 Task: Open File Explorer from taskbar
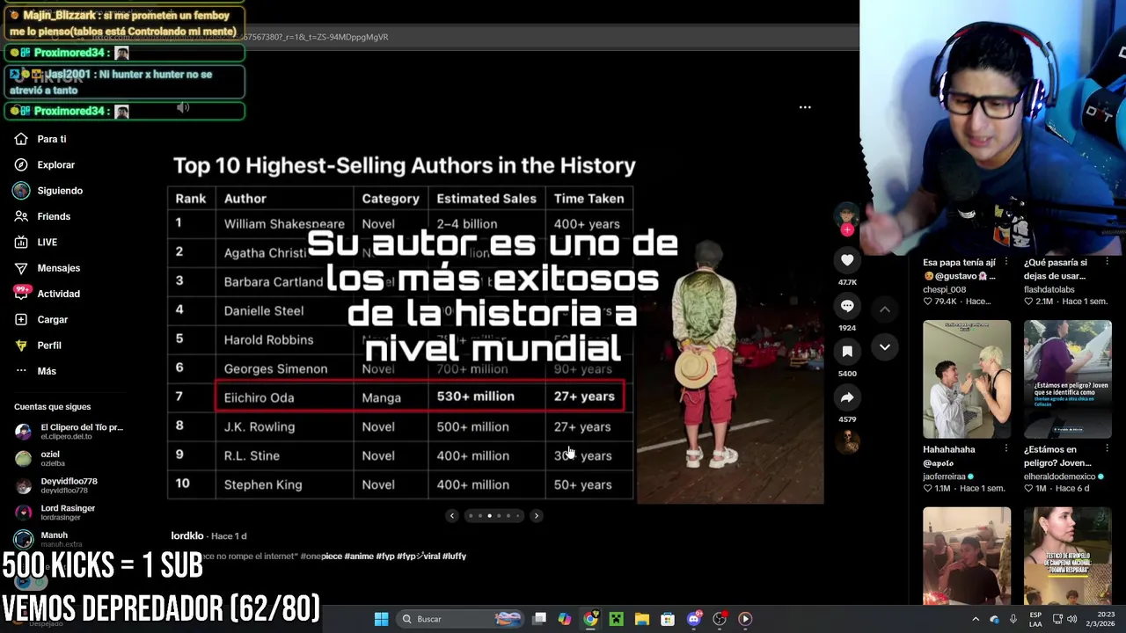(642, 619)
